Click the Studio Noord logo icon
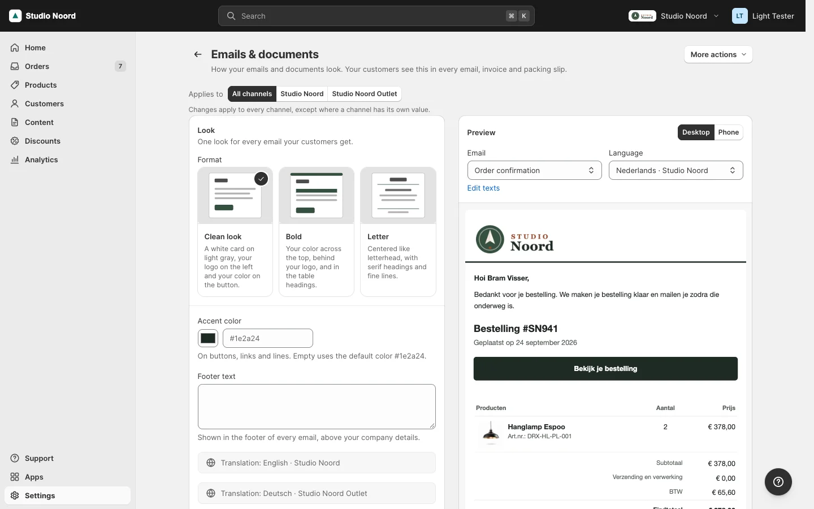The width and height of the screenshot is (814, 509). pyautogui.click(x=15, y=16)
